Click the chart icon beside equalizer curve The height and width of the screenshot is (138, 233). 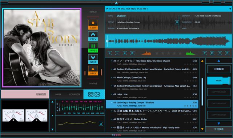(101, 124)
